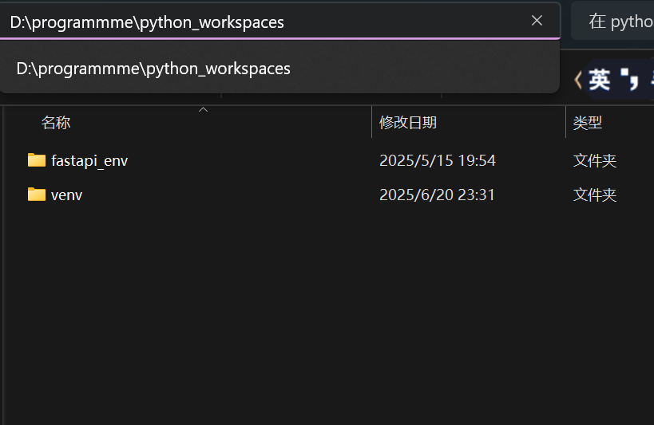Focus the search box starting with 在 pytho
Screen dimensions: 654x425
[x=612, y=21]
